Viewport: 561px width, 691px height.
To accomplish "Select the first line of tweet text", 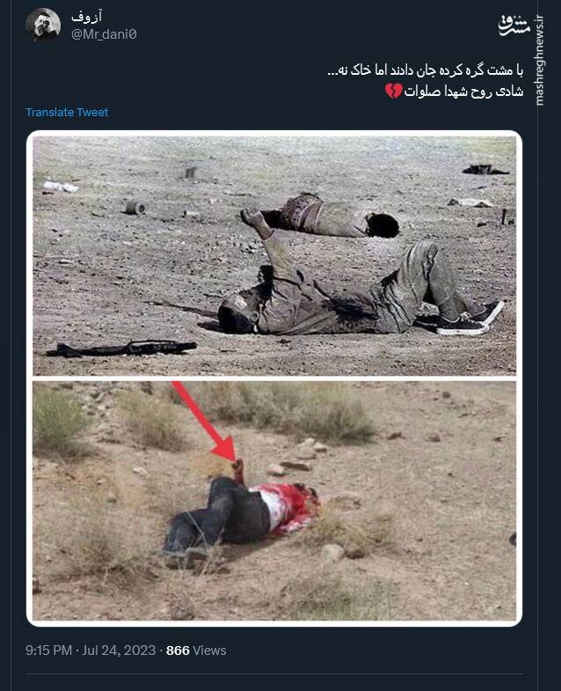I will [426, 70].
